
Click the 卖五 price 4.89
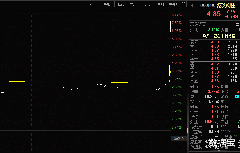(215, 42)
